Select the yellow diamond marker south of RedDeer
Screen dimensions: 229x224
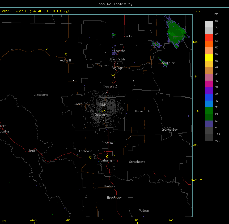pos(113,75)
